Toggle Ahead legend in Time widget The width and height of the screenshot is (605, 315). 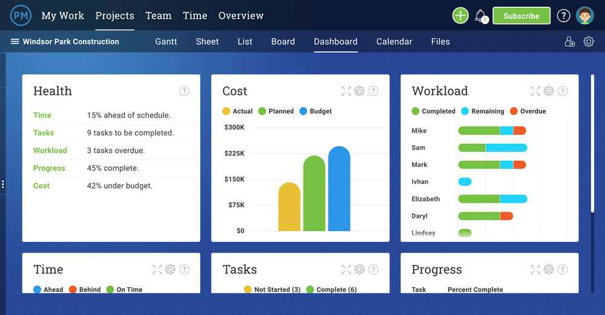click(x=48, y=290)
